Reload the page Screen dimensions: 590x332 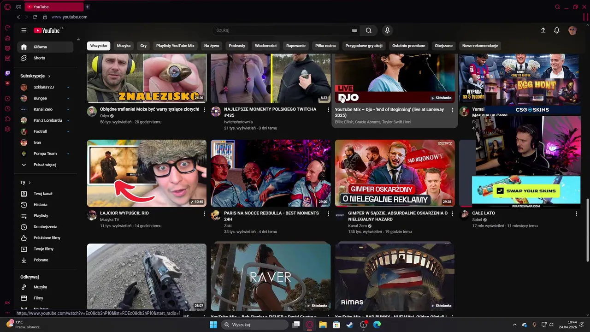tap(35, 17)
